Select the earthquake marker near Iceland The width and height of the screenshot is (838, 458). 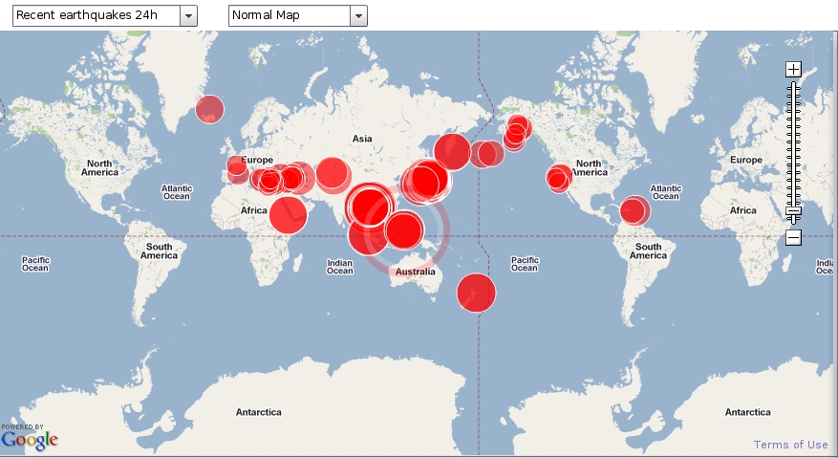(209, 110)
